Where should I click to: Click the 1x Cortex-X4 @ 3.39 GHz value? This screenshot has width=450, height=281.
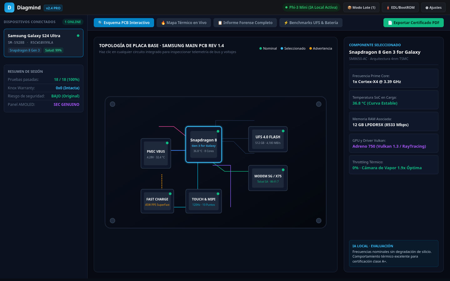[x=377, y=82]
